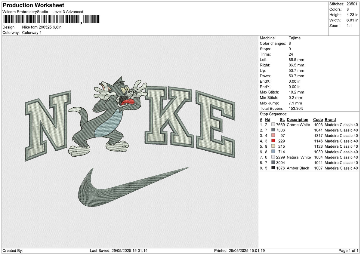
Task: Click the Min Stitch value '0.2 mm'
Action: [295, 97]
